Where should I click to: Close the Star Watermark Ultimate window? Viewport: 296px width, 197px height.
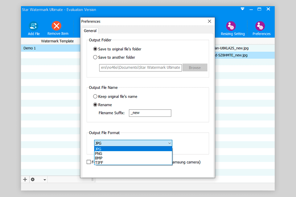coord(268,9)
